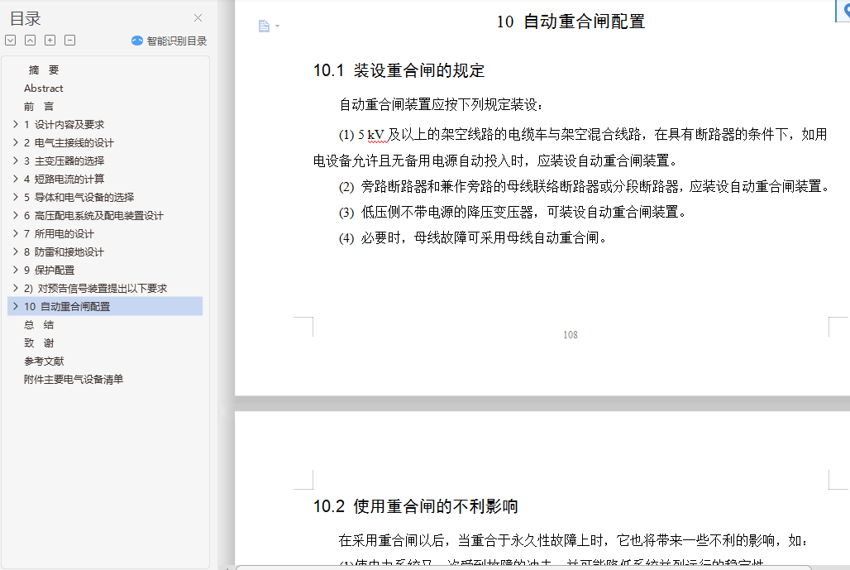Viewport: 850px width, 570px height.
Task: Expand the 2) 对预告信号装置提出以下要求 entry
Action: 15,288
